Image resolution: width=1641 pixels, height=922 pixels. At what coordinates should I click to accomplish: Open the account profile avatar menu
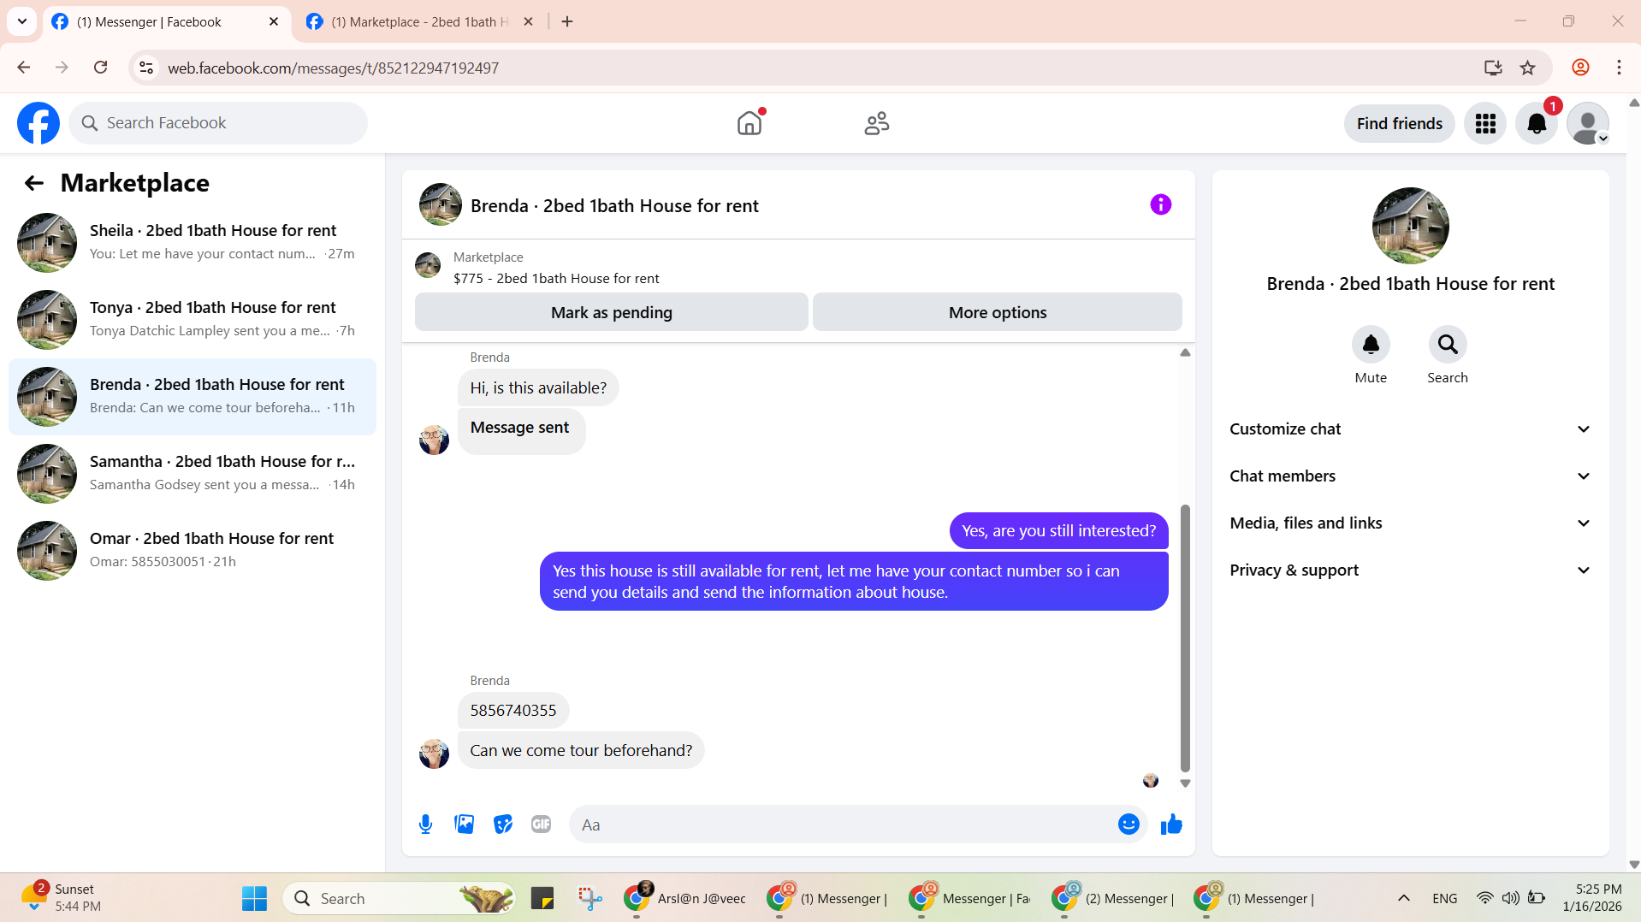coord(1588,124)
